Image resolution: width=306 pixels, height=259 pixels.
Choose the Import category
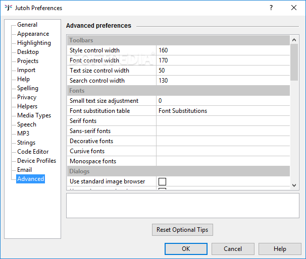26,70
